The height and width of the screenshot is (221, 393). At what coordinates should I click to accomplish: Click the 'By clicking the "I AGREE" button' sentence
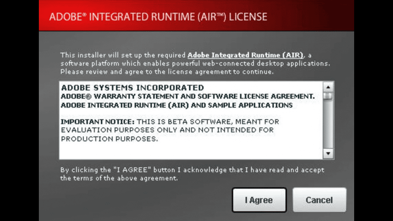pyautogui.click(x=192, y=174)
